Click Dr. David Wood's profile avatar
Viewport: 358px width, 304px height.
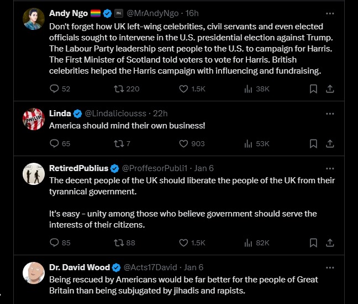pos(33,272)
